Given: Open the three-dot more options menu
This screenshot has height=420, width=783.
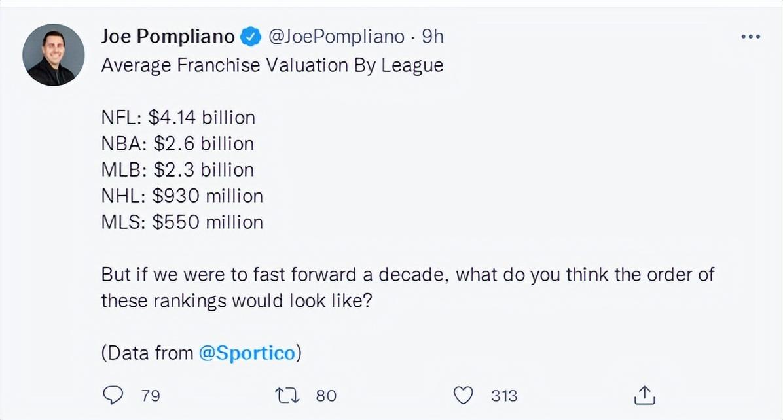Looking at the screenshot, I should (750, 37).
